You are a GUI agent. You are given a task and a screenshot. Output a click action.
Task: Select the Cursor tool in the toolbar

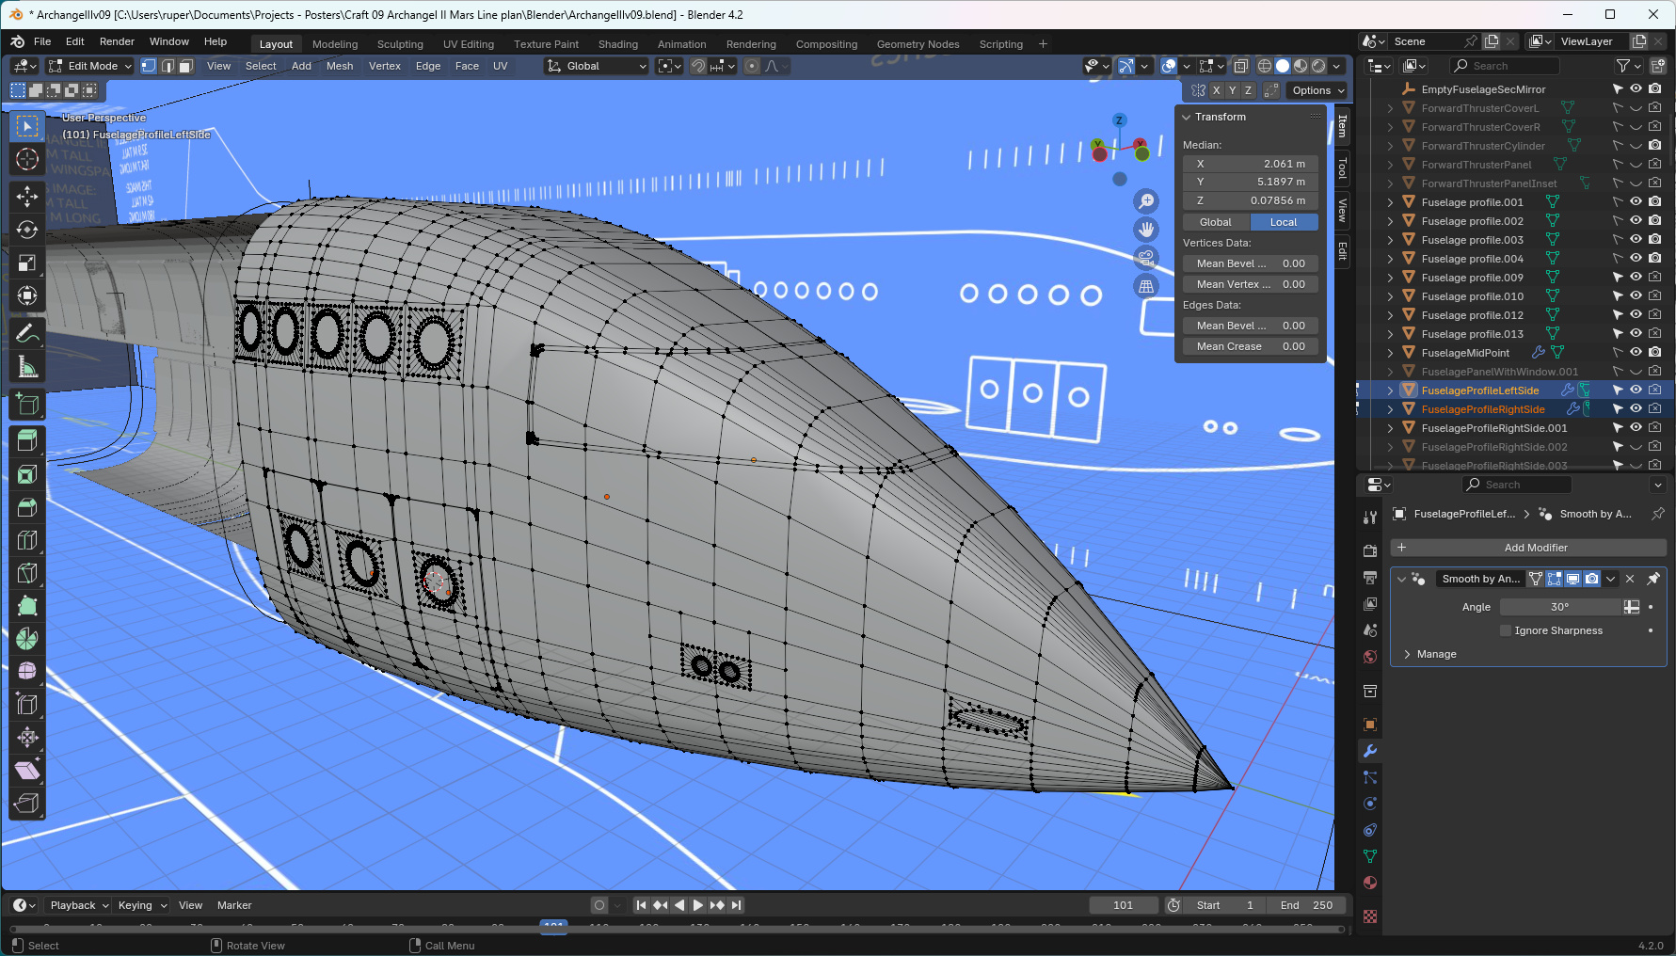[x=27, y=159]
